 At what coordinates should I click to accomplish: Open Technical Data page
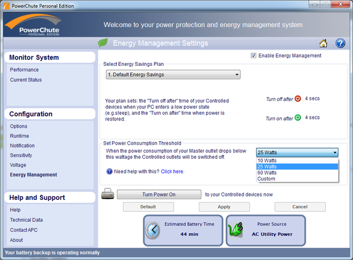point(26,220)
